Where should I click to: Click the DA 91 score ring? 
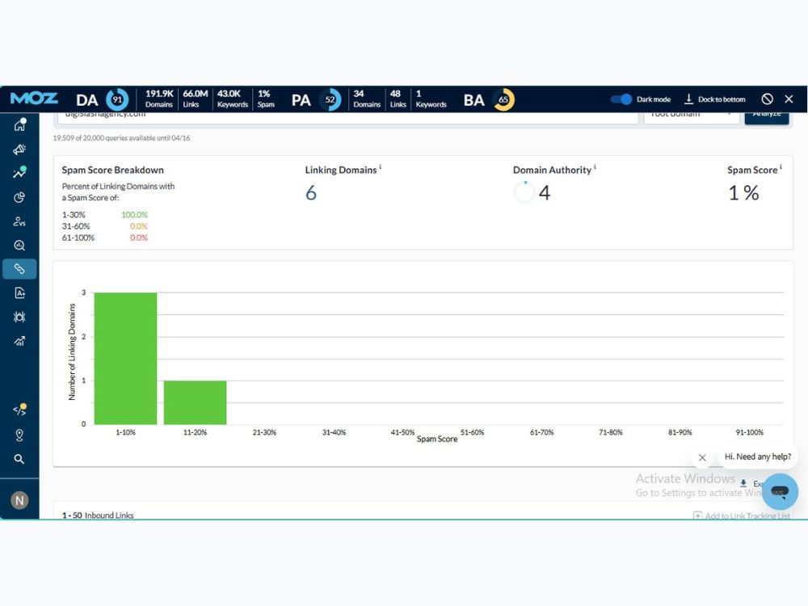pyautogui.click(x=117, y=99)
